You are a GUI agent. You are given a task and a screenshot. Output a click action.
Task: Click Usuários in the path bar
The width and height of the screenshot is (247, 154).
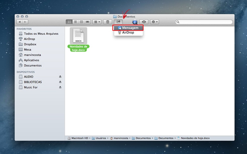pos(99,138)
